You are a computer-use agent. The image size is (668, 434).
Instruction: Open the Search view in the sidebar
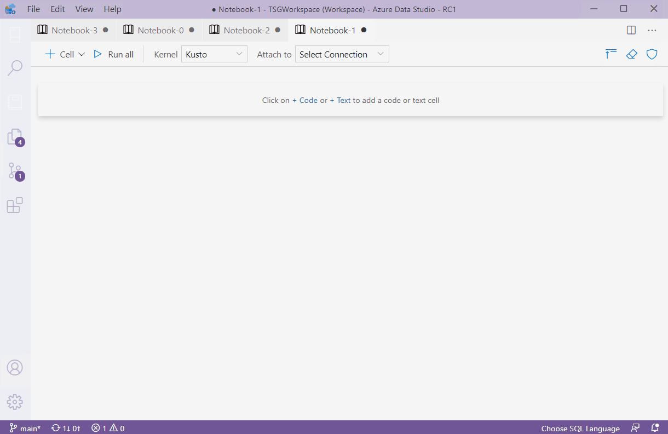click(15, 67)
